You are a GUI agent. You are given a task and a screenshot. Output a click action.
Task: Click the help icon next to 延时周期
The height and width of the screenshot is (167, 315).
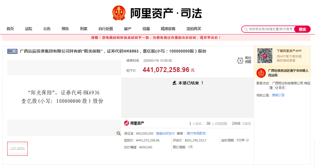click(247, 140)
